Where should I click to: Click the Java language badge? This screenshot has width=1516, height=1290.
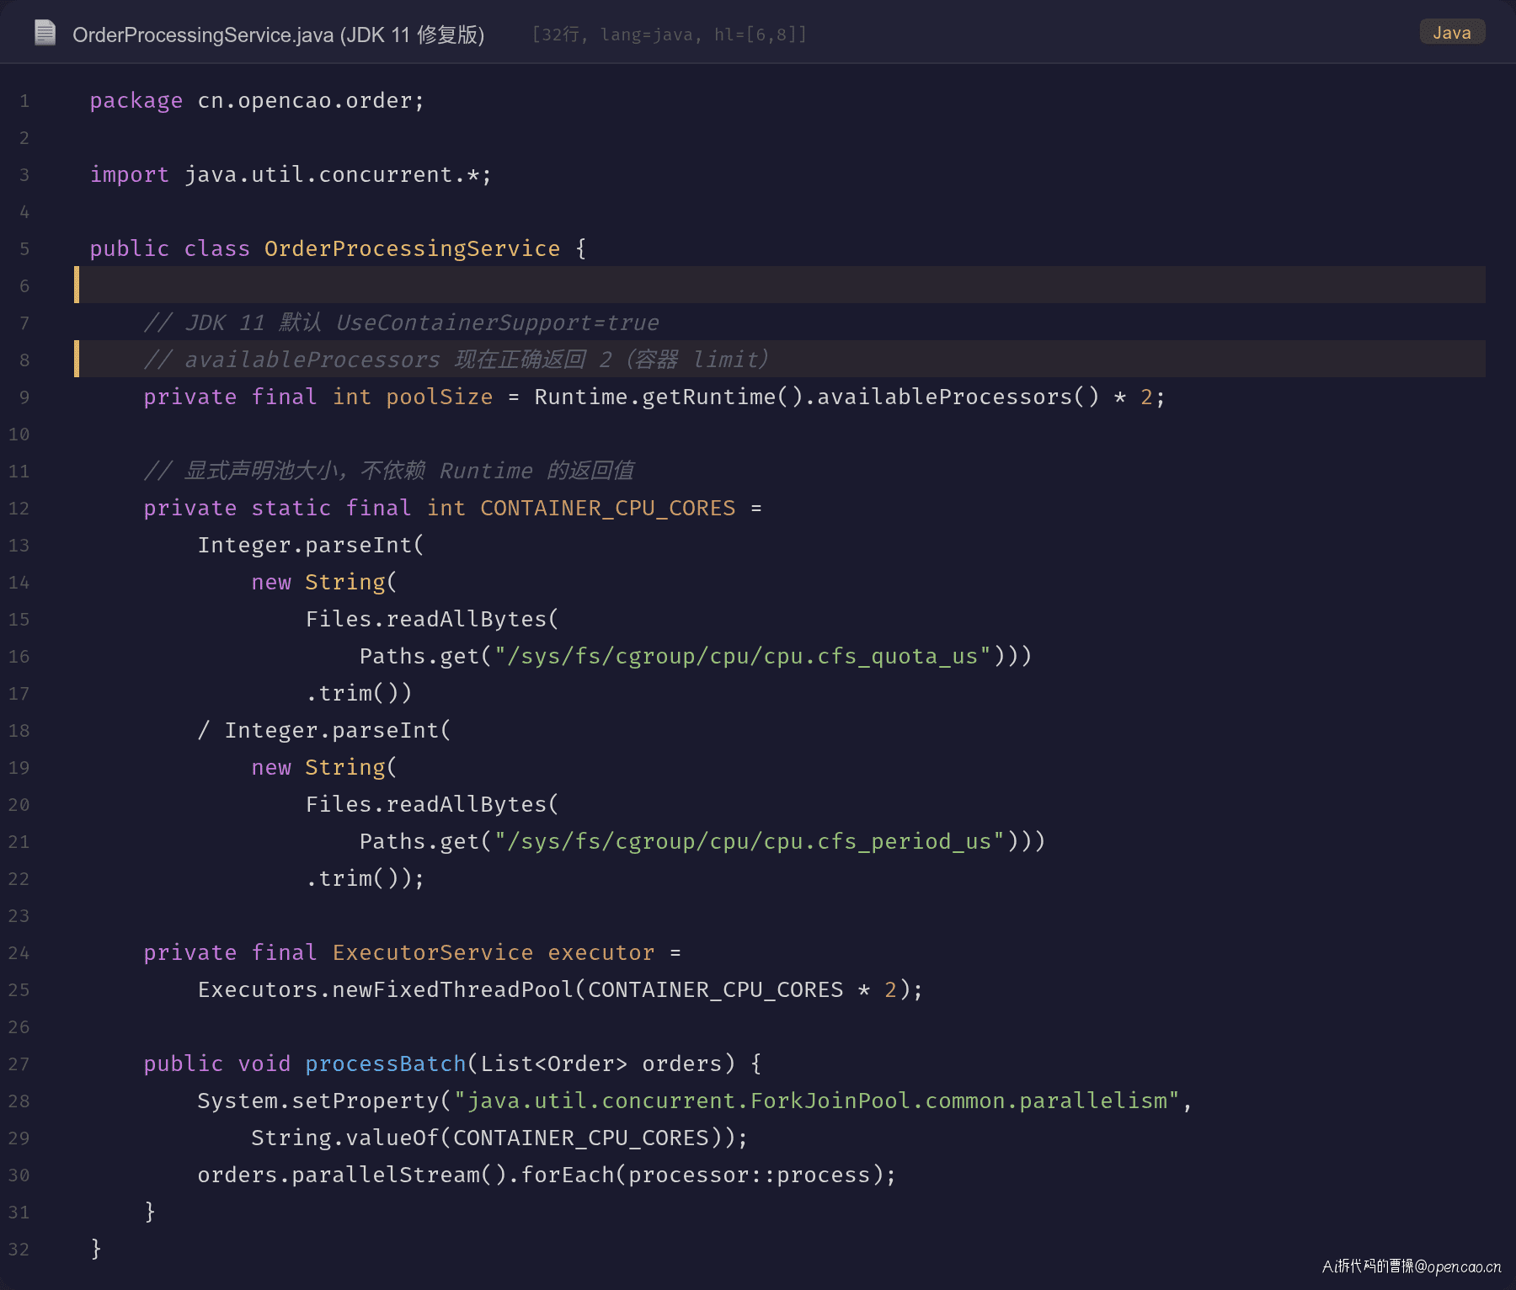click(x=1452, y=32)
